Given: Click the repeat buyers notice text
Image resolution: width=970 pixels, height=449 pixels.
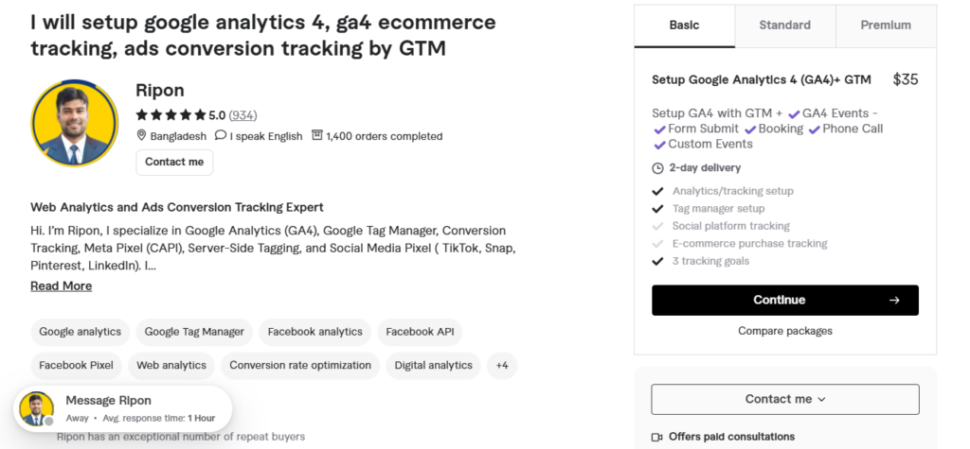Looking at the screenshot, I should (x=181, y=437).
